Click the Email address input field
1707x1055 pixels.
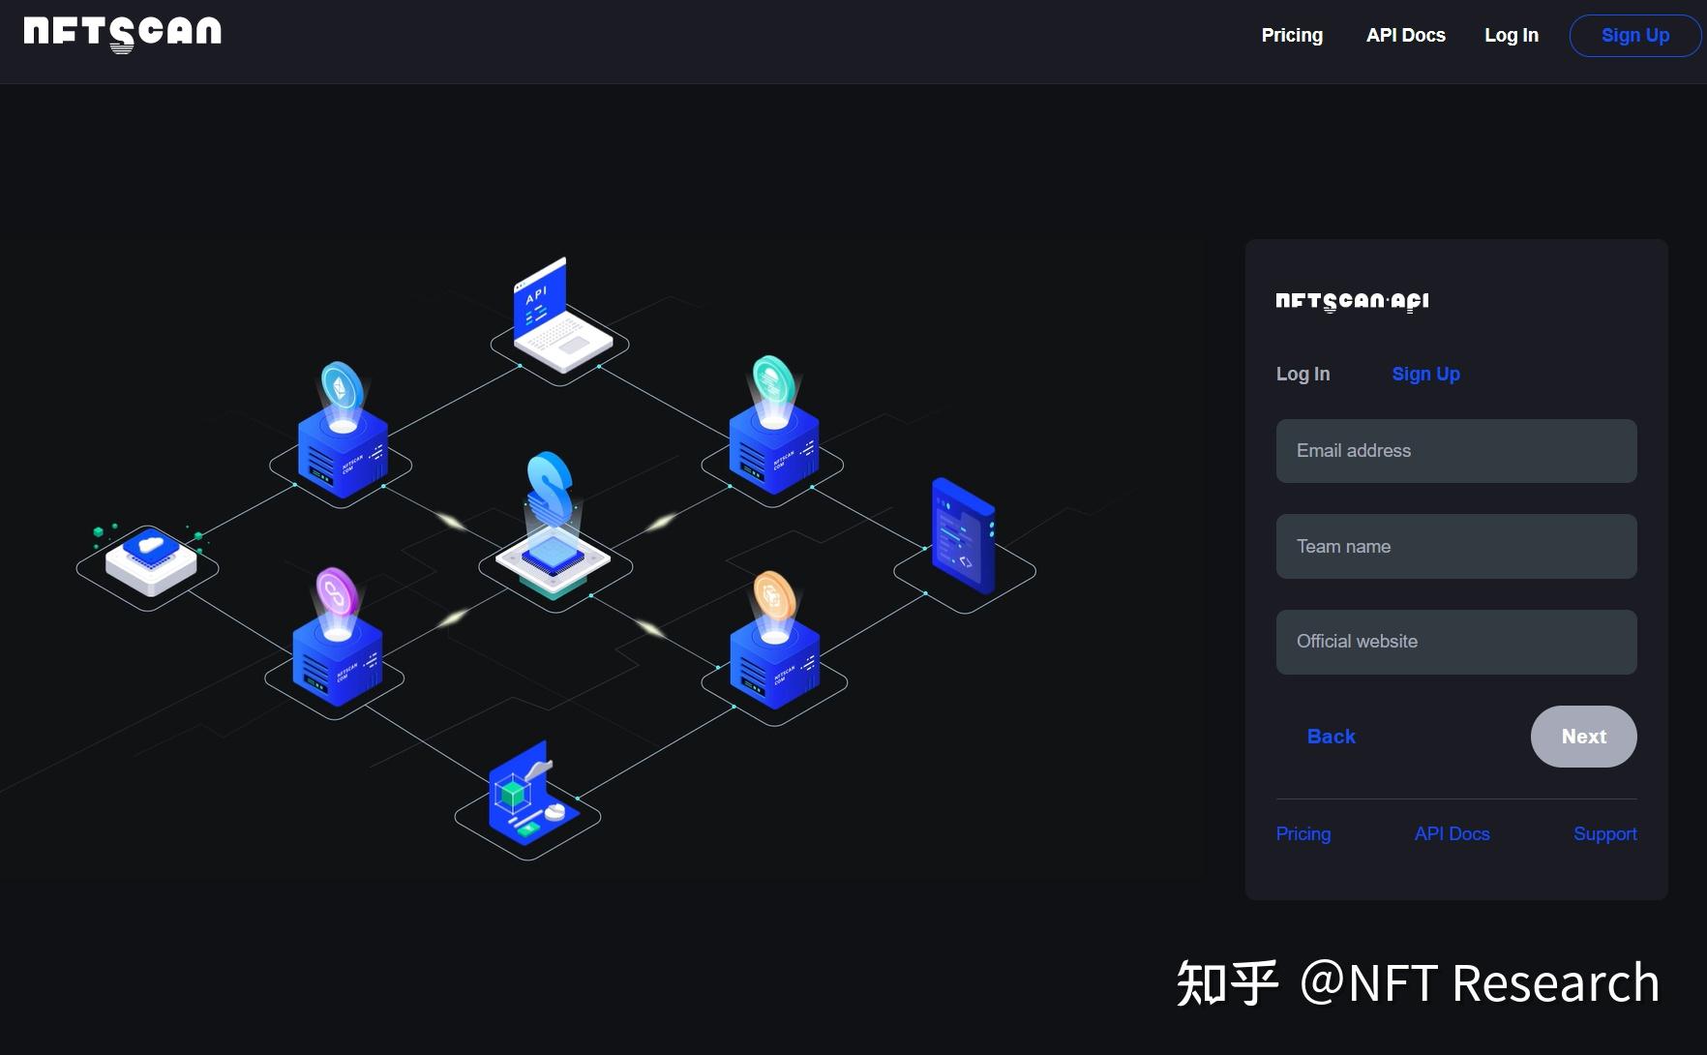click(1455, 451)
